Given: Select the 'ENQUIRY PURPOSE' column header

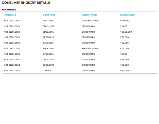Looking at the screenshot, I should coord(89,15).
